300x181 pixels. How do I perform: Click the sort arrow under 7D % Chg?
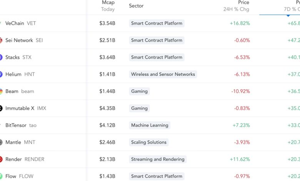[x=288, y=16]
